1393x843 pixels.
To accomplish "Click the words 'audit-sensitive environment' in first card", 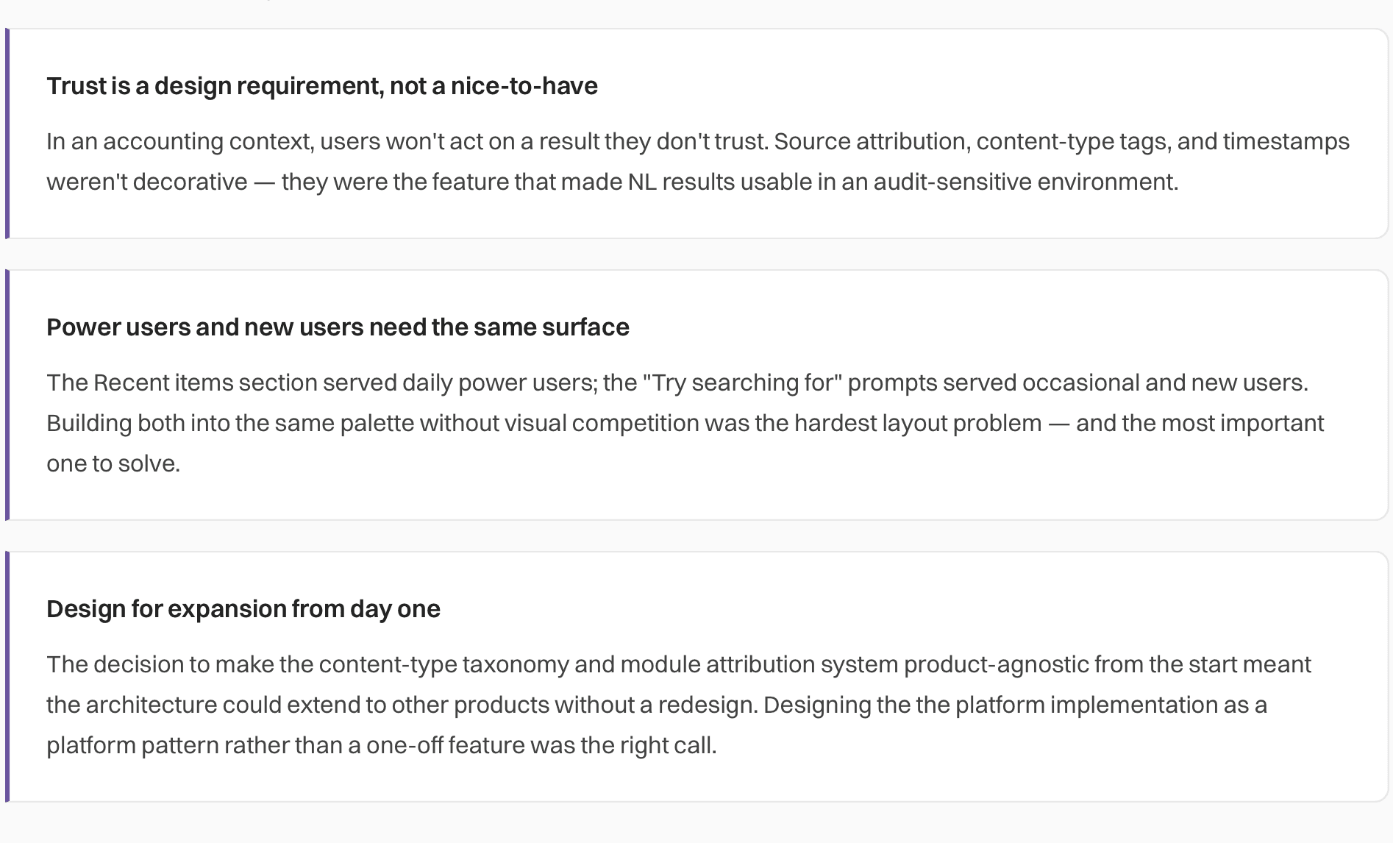I will 1025,182.
